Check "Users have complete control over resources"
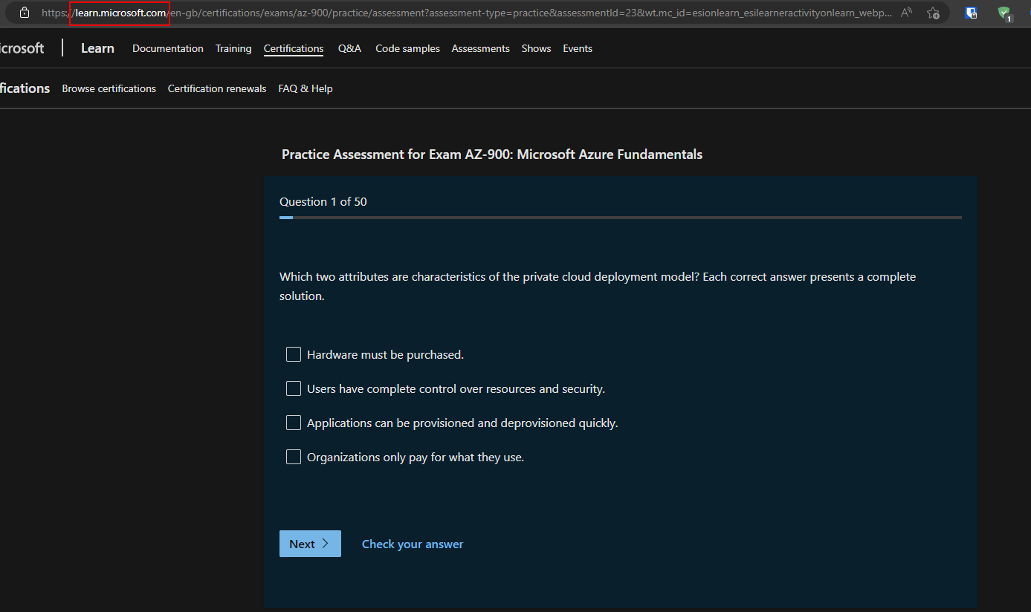1031x612 pixels. (x=294, y=388)
